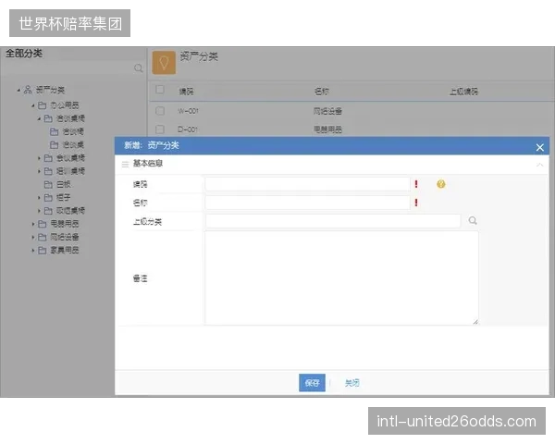This screenshot has height=444, width=555.
Task: Click the D-001 code cell
Action: 188,129
